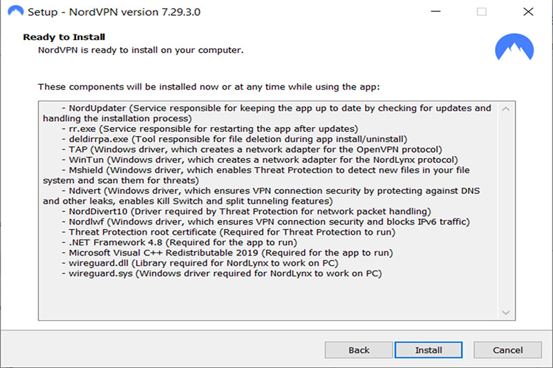Select the WinTun driver line

[x=260, y=159]
